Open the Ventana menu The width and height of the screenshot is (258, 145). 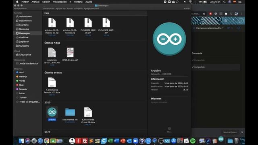pos(78,2)
